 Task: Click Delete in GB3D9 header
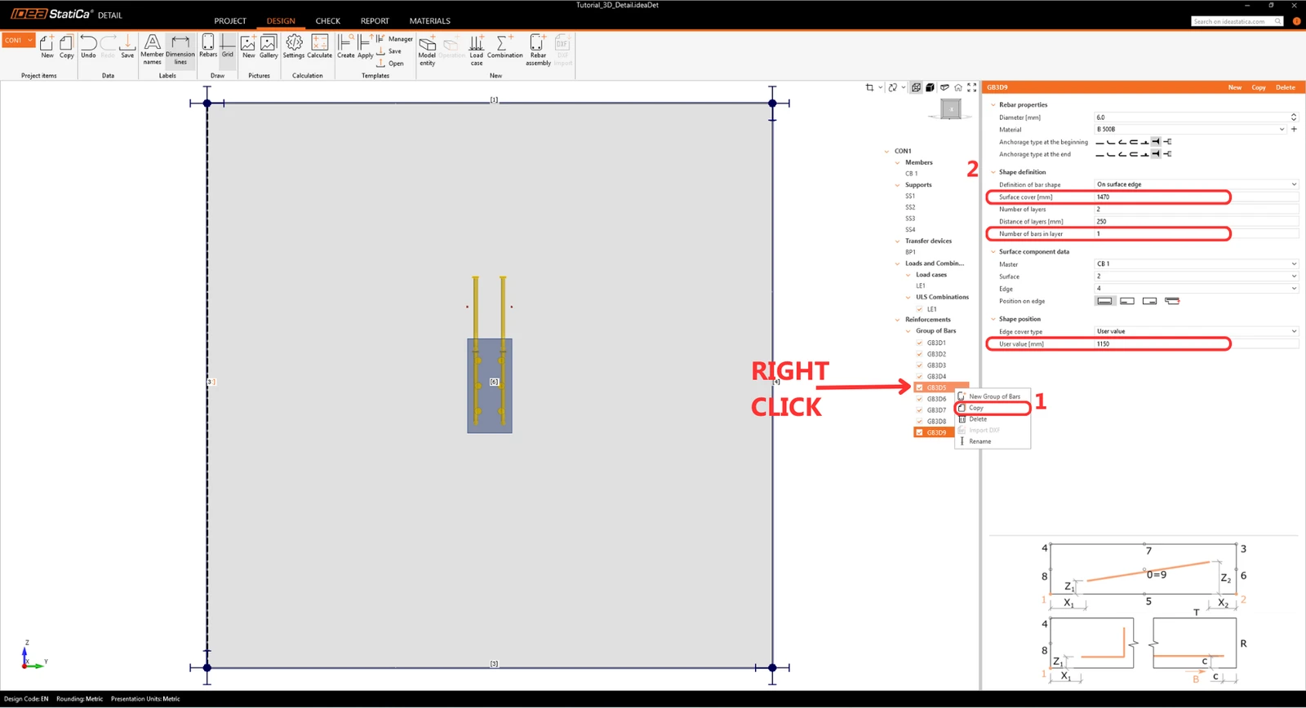point(1286,87)
